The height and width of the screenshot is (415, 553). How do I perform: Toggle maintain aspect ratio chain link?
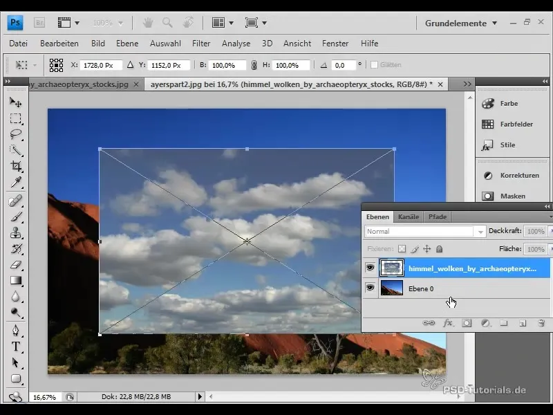coord(254,65)
